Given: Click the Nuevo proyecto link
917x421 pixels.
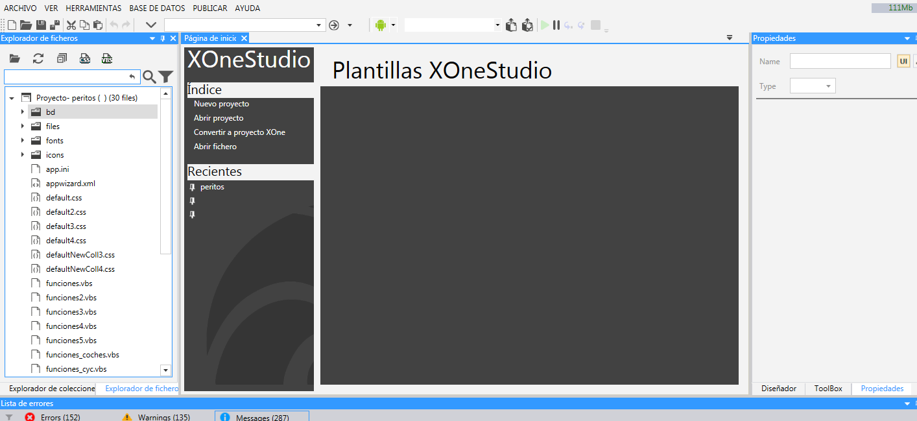Looking at the screenshot, I should (221, 104).
